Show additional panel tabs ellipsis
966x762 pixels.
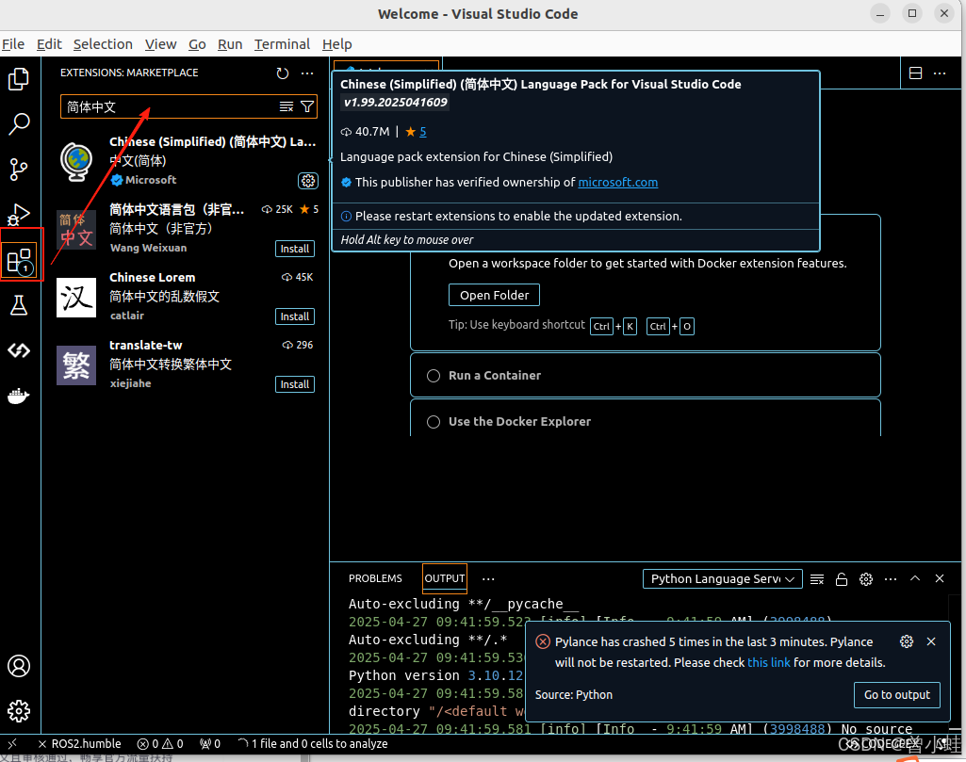coord(488,579)
